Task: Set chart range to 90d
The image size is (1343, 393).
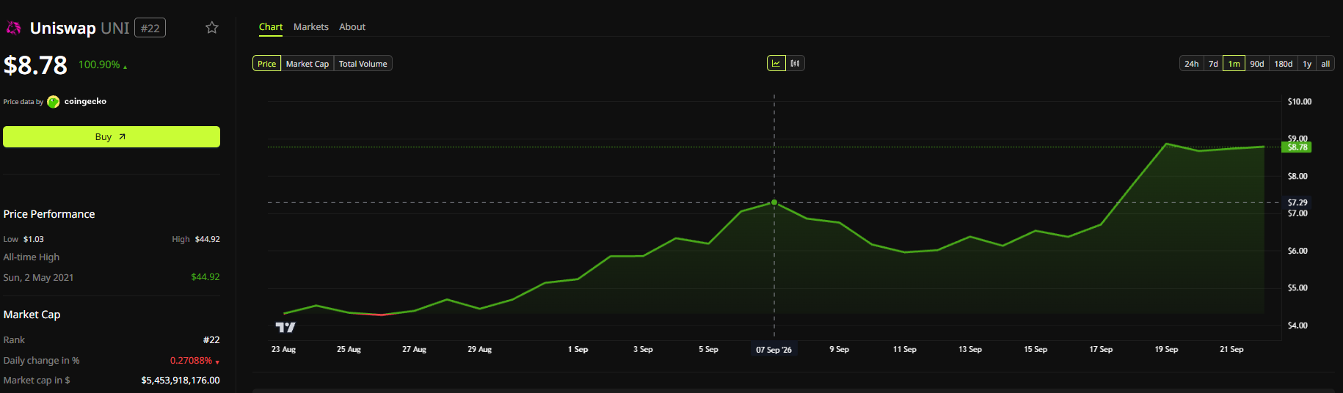Action: coord(1257,64)
